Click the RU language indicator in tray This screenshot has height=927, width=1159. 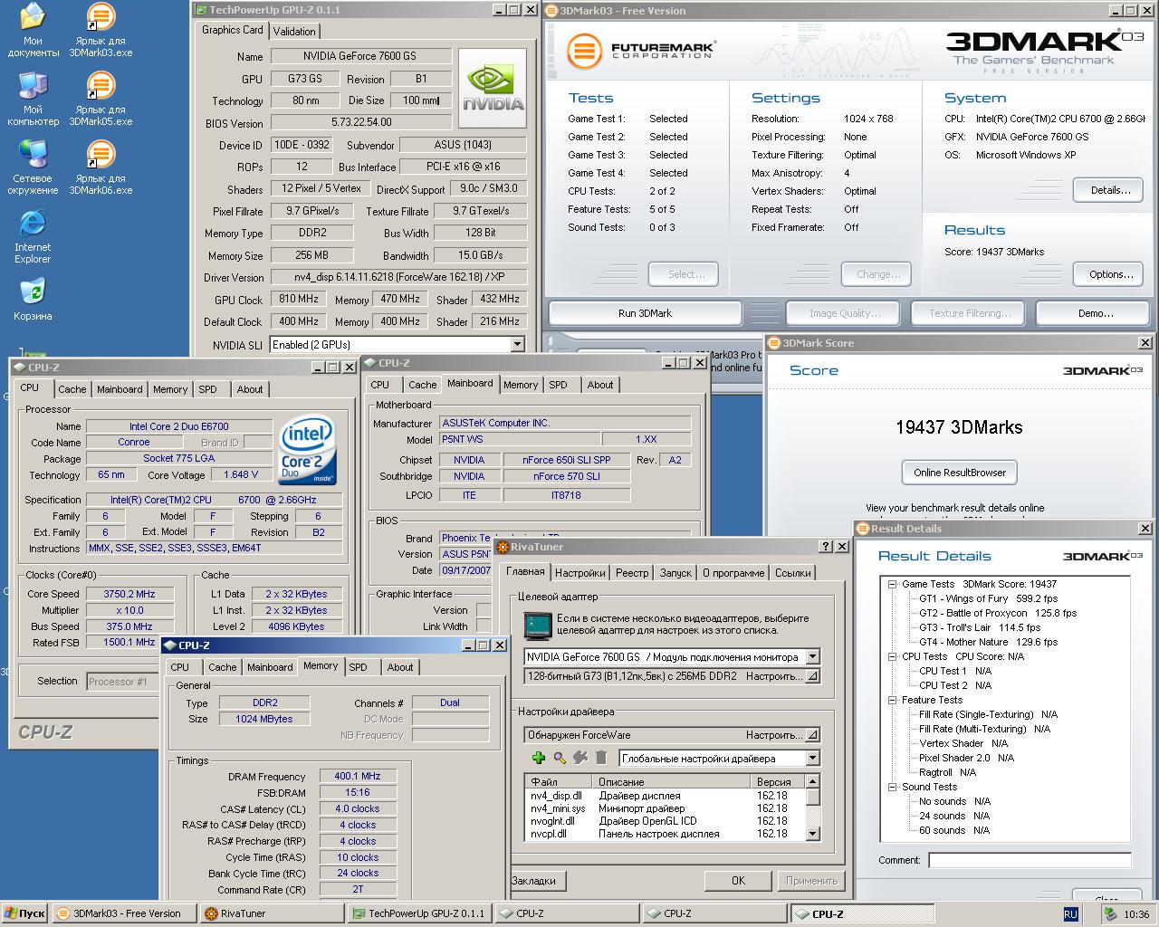(x=1070, y=914)
